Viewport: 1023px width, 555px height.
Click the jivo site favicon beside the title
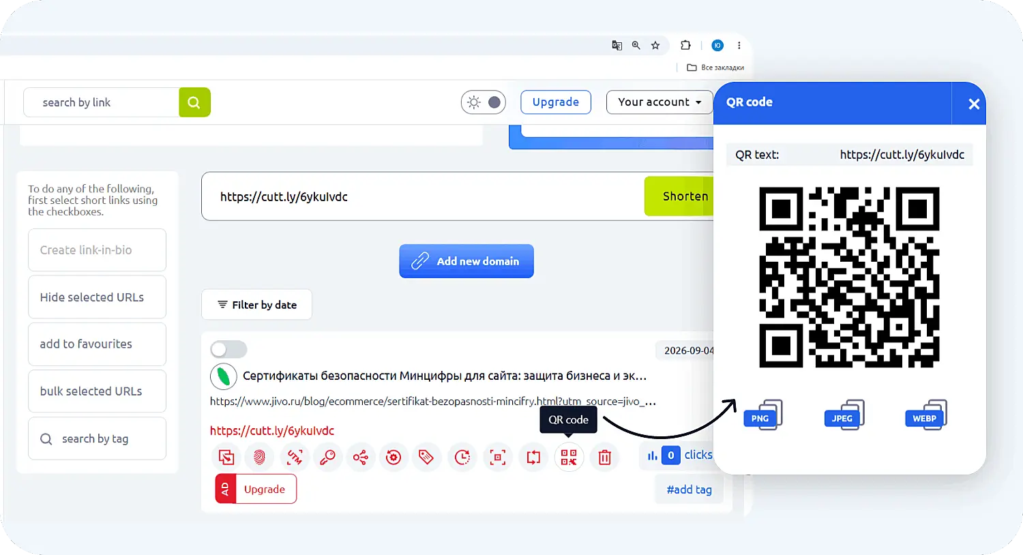pos(224,376)
